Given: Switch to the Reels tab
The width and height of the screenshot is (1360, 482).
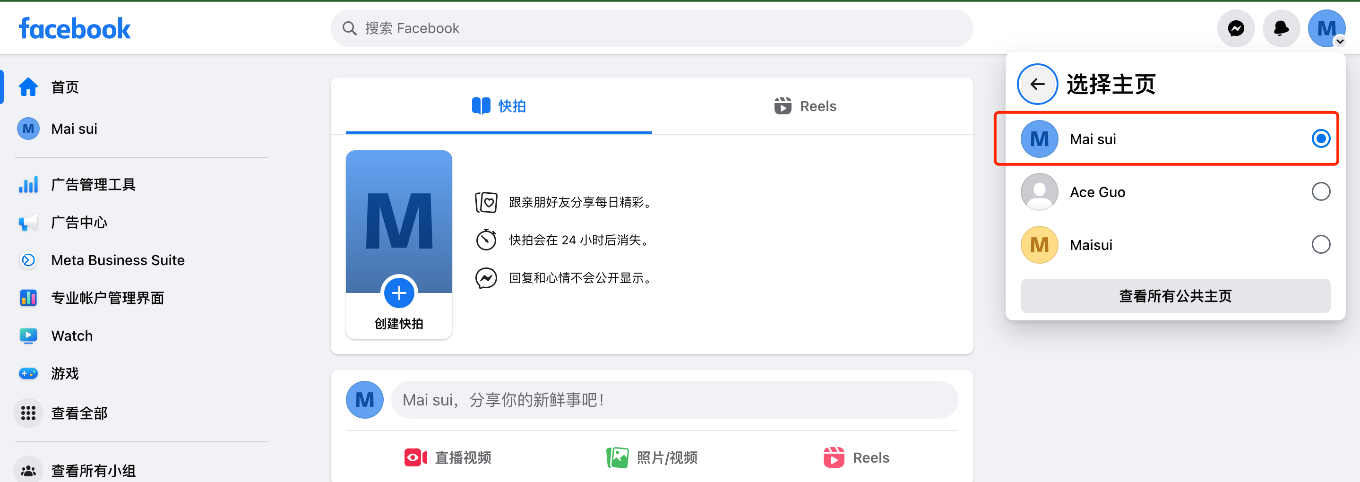Looking at the screenshot, I should click(805, 106).
